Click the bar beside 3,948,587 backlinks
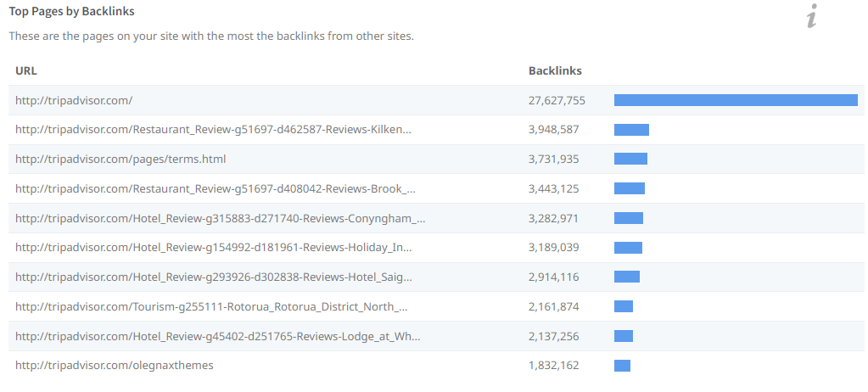Viewport: 868px width, 392px height. [631, 130]
